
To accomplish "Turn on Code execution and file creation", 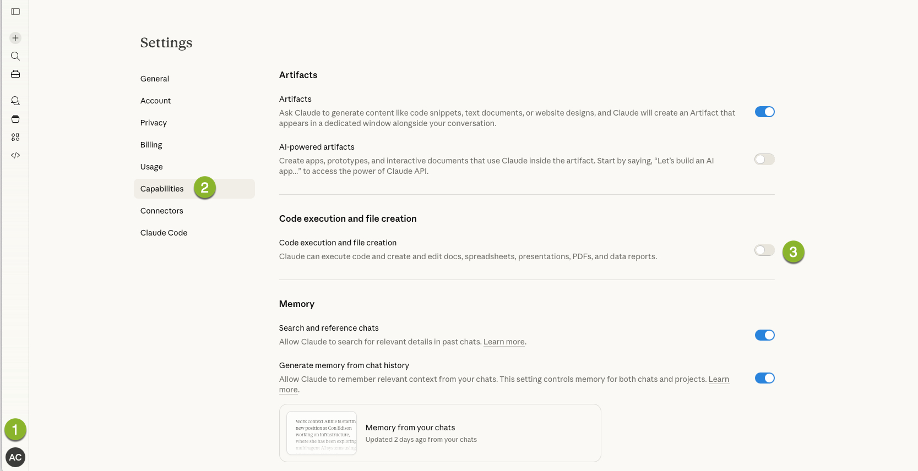I will (764, 250).
